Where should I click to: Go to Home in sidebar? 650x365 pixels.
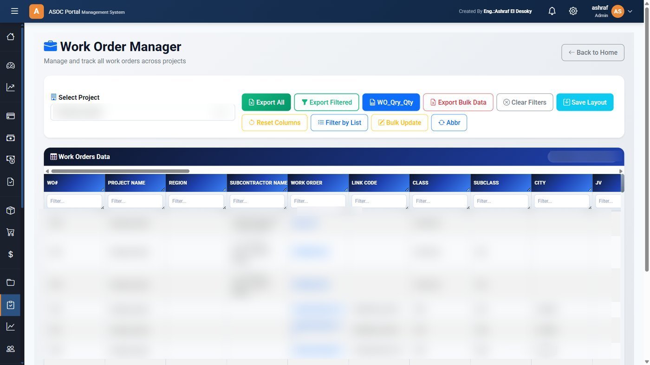(x=11, y=37)
